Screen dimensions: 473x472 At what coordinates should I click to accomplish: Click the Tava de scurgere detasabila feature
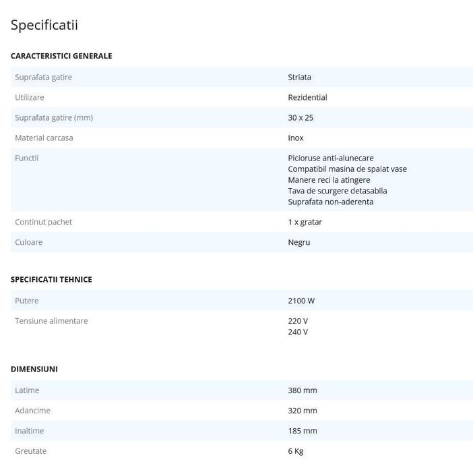(x=337, y=191)
